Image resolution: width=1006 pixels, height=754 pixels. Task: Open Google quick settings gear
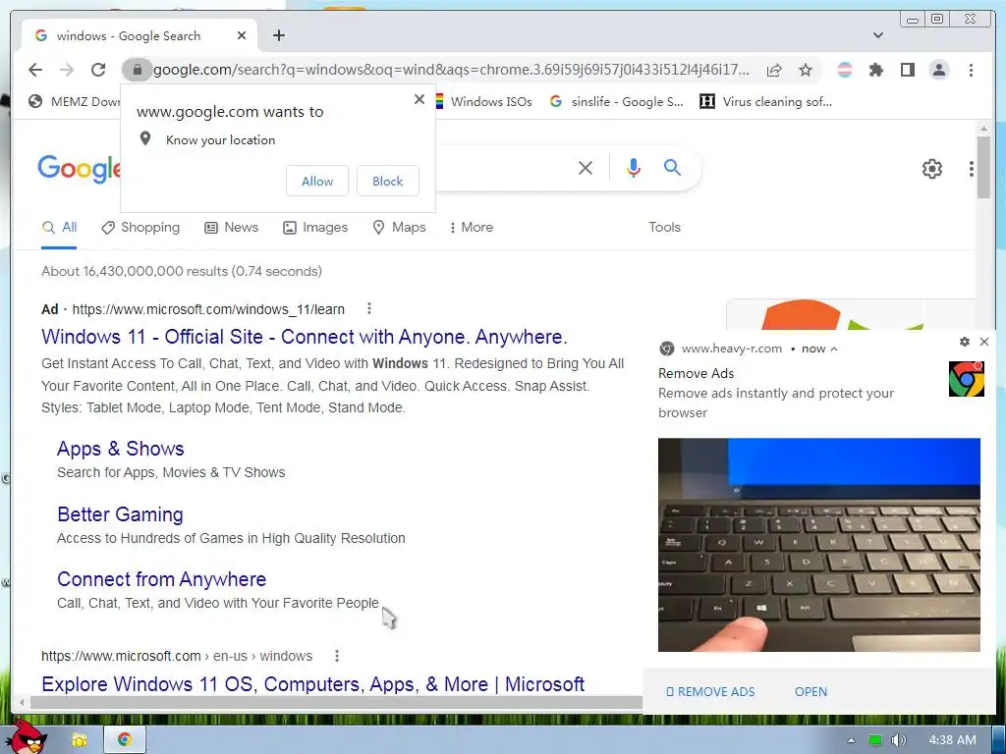tap(932, 169)
